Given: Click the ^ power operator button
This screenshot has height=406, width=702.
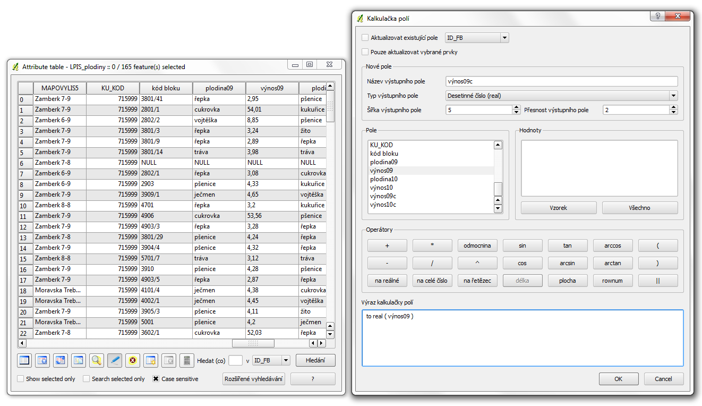Looking at the screenshot, I should point(477,263).
